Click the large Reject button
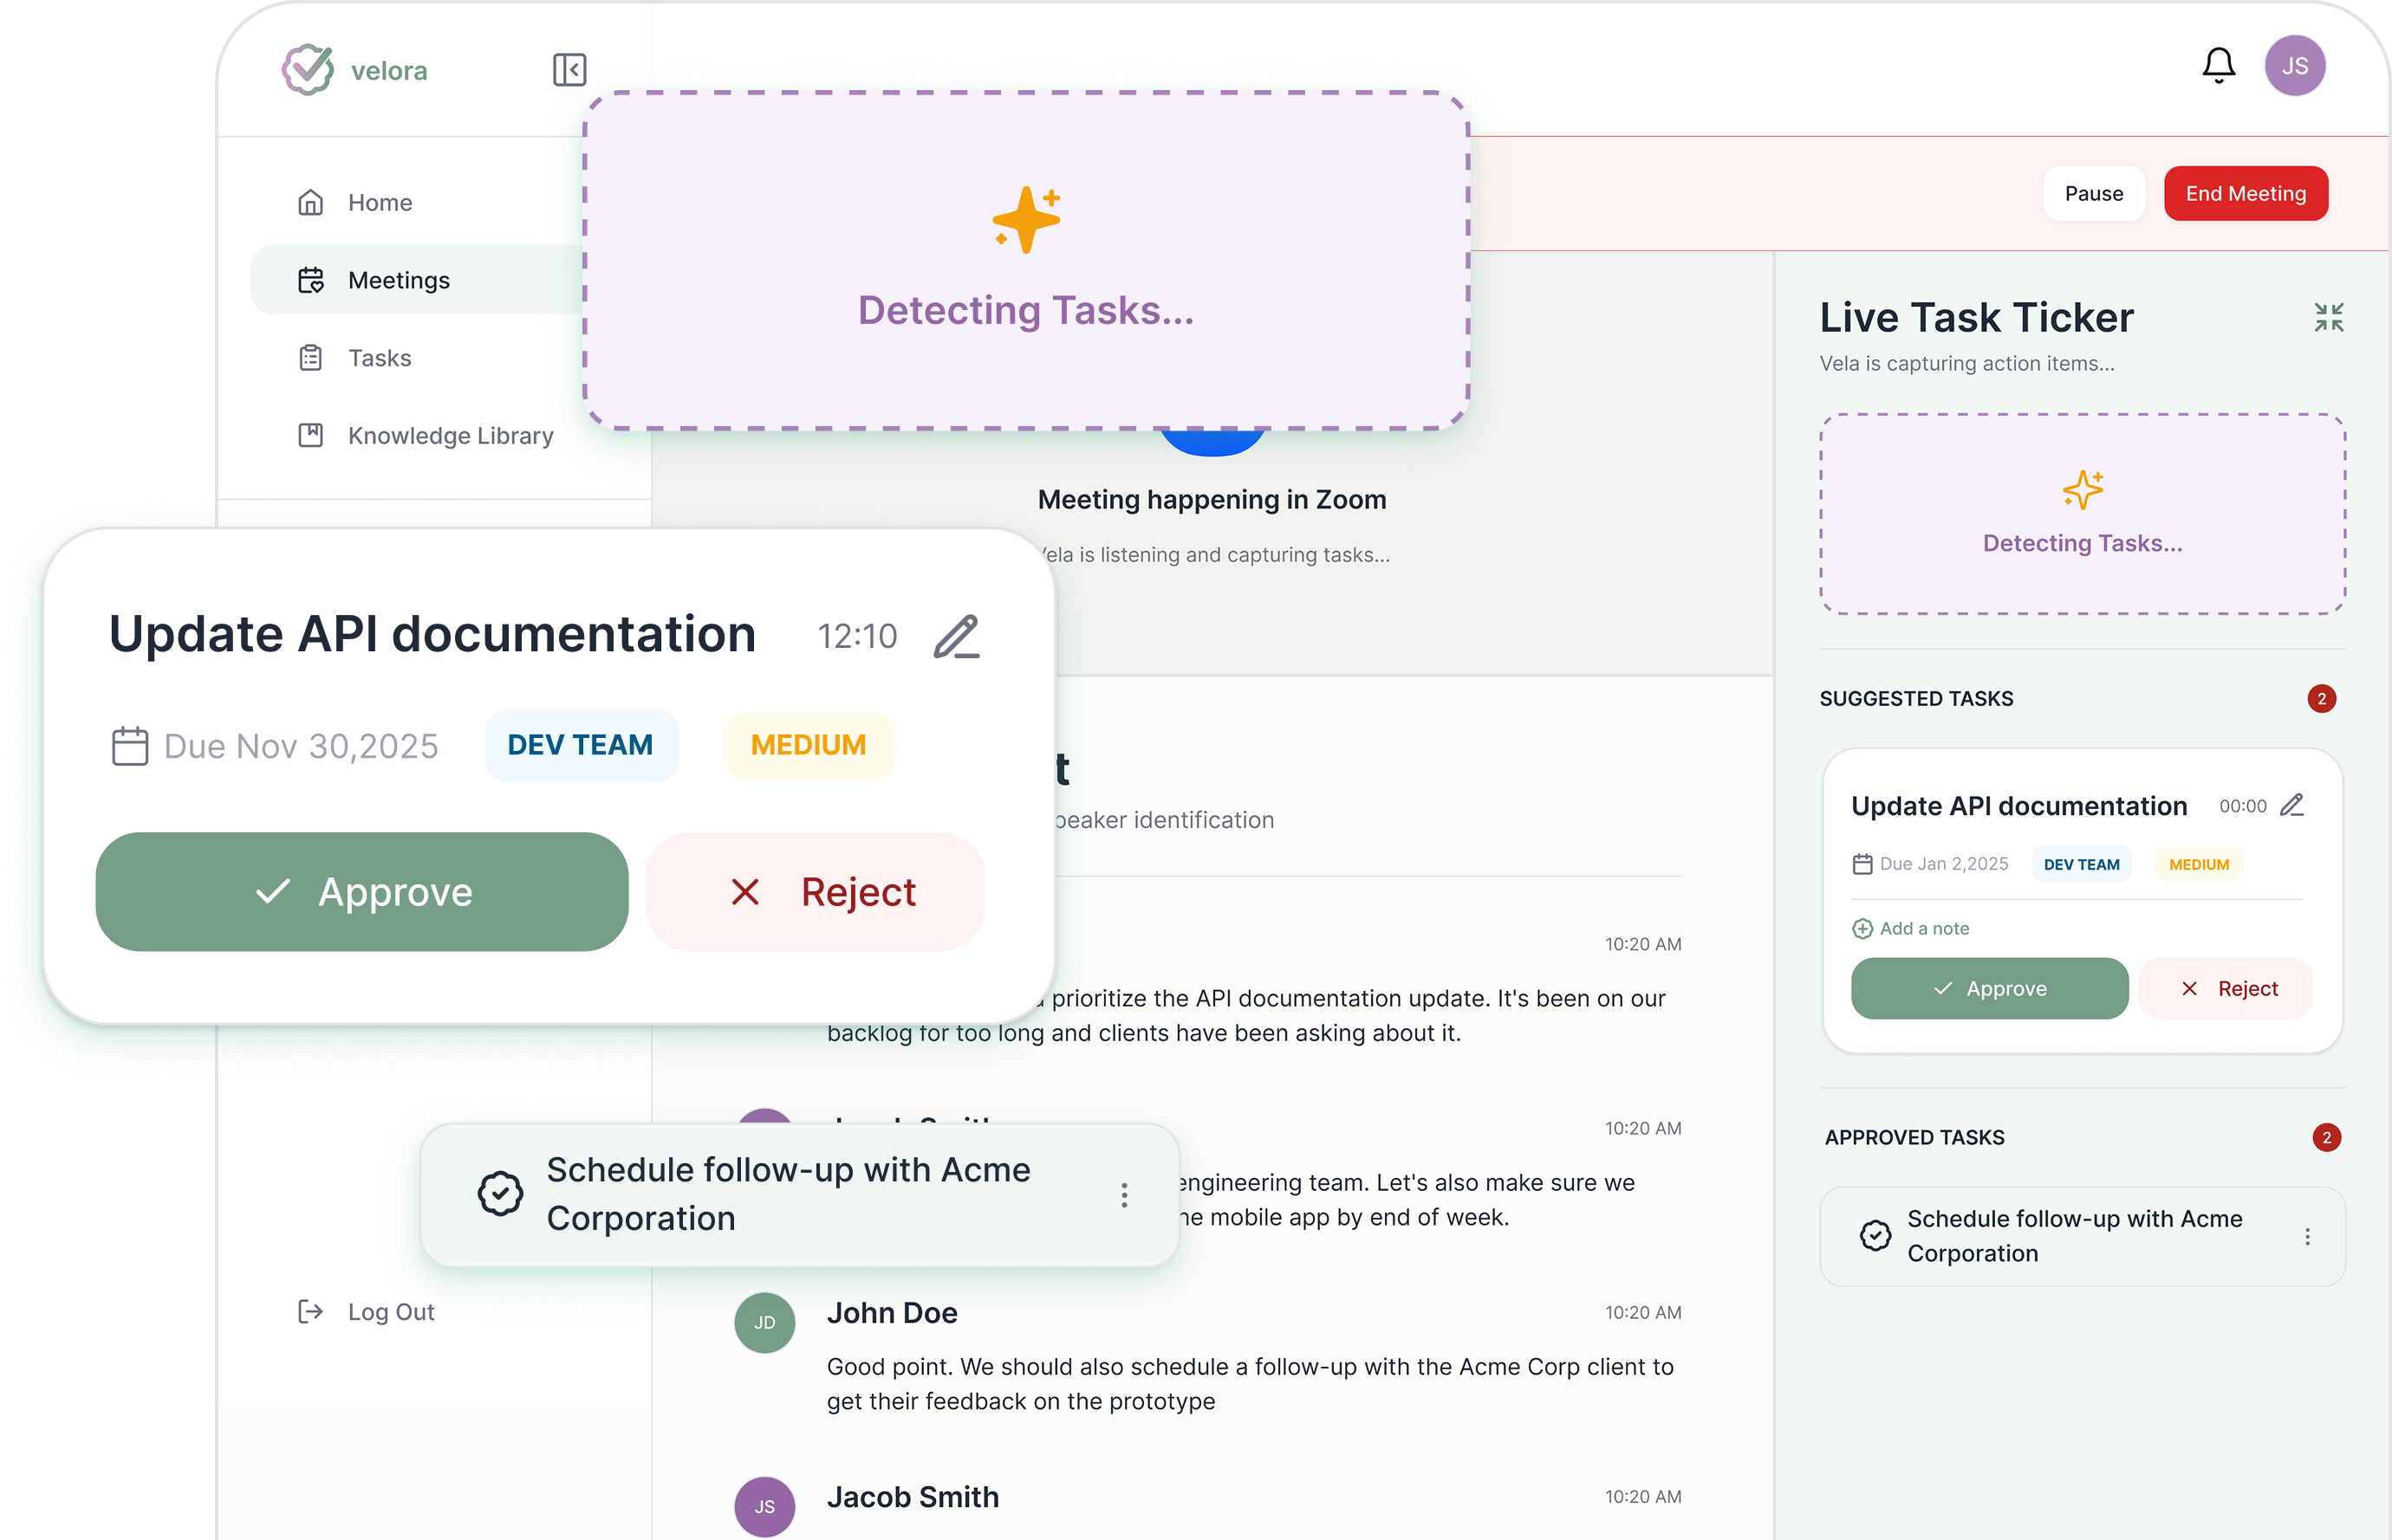The width and height of the screenshot is (2392, 1540). click(x=816, y=892)
